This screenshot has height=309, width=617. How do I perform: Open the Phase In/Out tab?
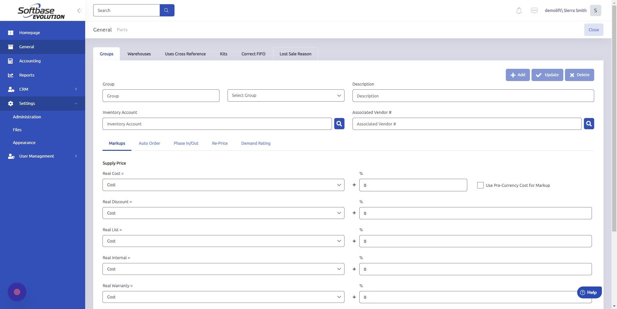tap(186, 143)
